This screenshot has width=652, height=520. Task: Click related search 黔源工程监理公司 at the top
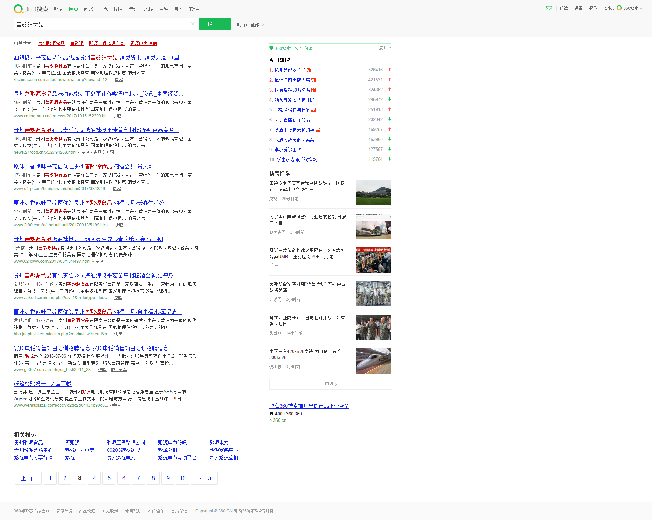coord(107,43)
